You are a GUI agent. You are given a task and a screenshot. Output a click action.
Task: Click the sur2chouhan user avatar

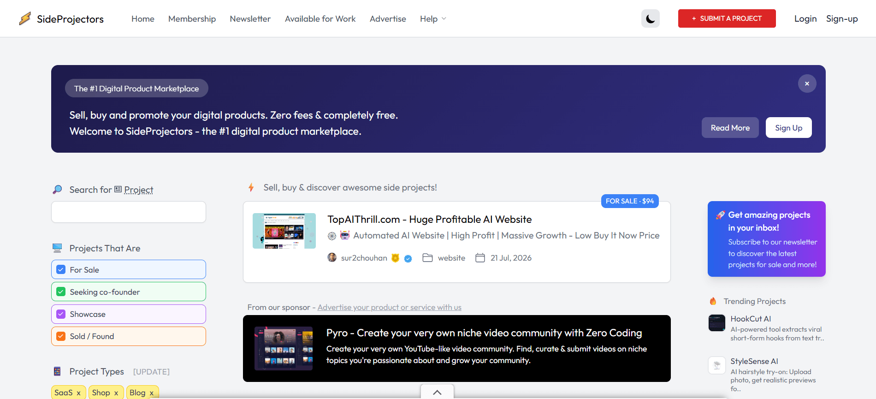pos(332,257)
